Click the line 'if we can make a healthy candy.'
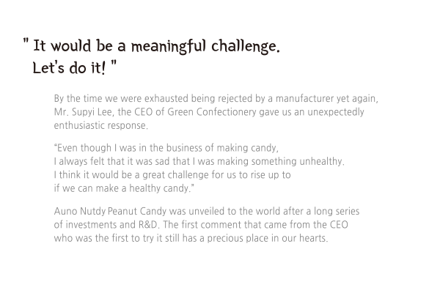Screen dimensions: 440x293 click(124, 188)
